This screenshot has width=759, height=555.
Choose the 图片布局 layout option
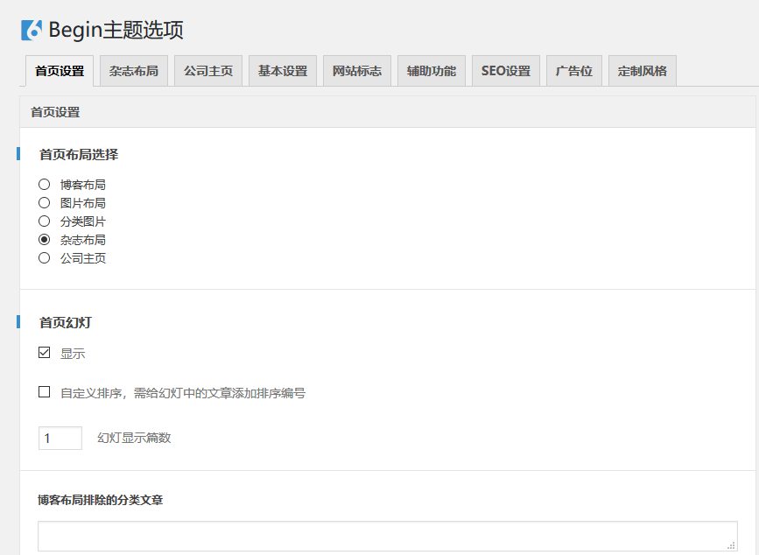click(44, 202)
